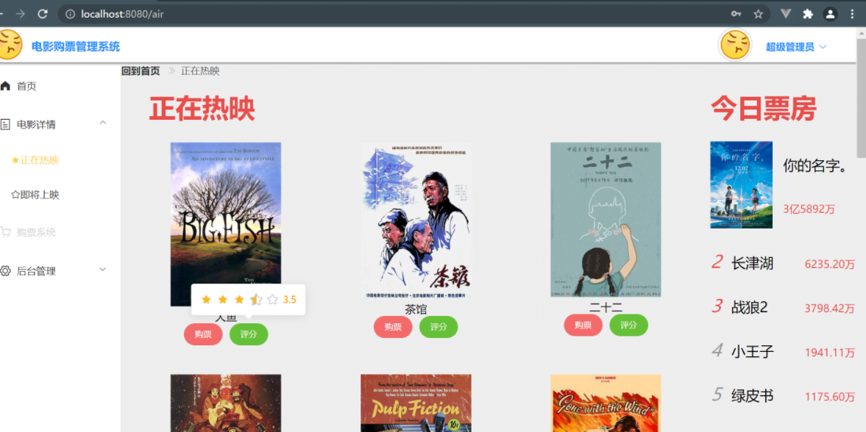This screenshot has width=866, height=432.
Task: Select 正在热映 in the sidebar
Action: (35, 160)
